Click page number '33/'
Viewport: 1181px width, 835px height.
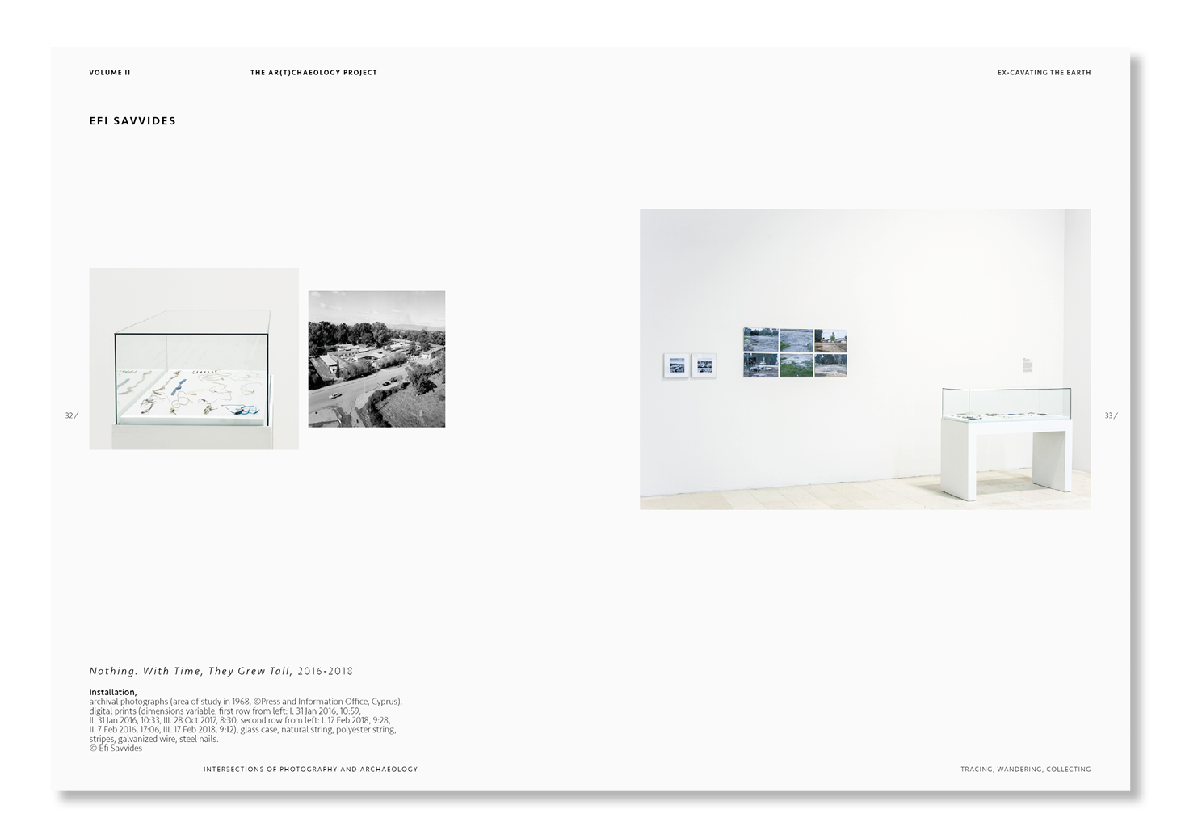1112,415
